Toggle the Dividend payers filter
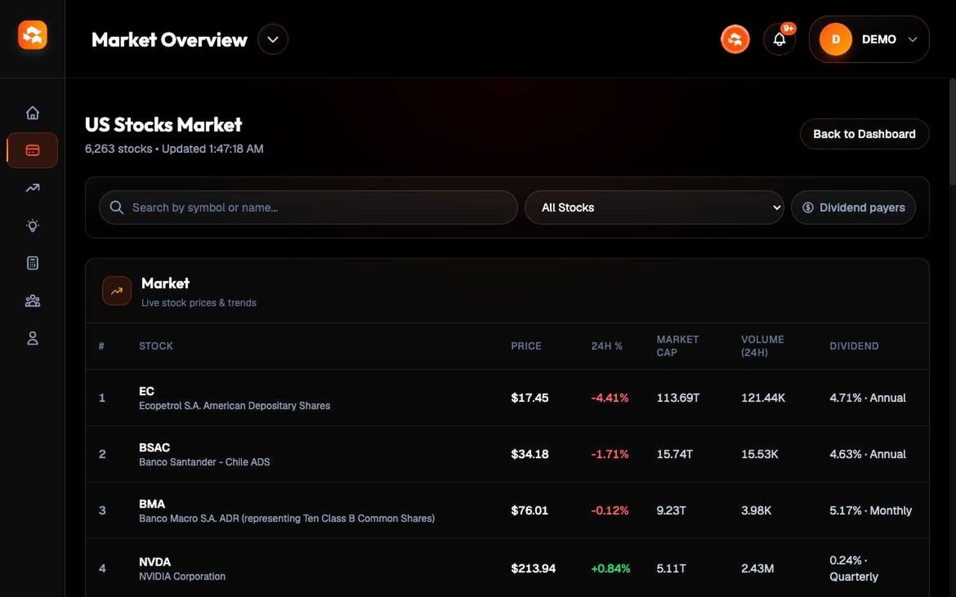The image size is (956, 597). point(853,208)
